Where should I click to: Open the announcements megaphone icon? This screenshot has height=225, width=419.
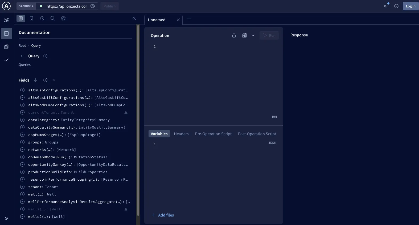(x=386, y=6)
